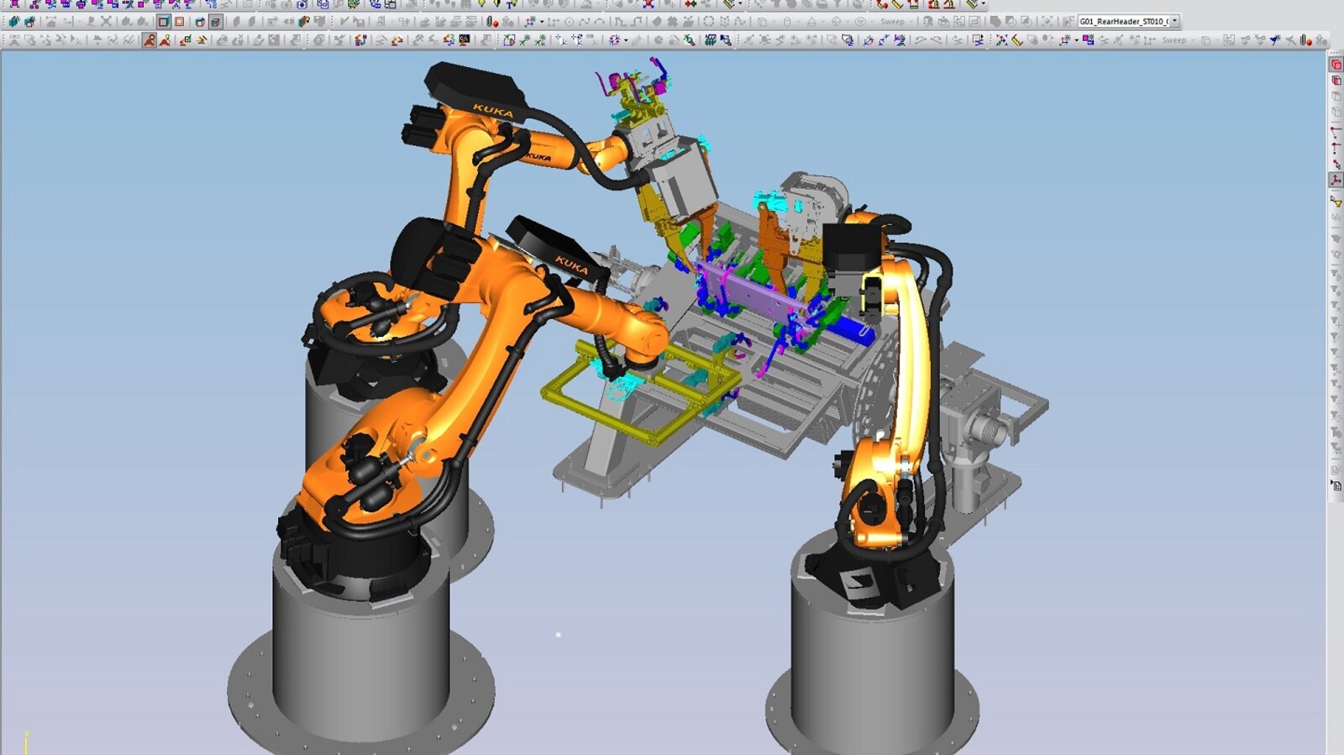The height and width of the screenshot is (755, 1344).
Task: Toggle the active wireframe box view button
Action: [164, 22]
